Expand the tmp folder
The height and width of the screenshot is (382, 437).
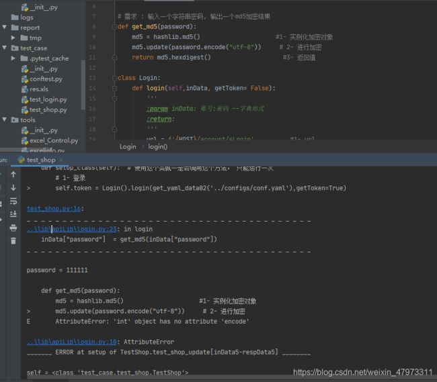pos(13,38)
